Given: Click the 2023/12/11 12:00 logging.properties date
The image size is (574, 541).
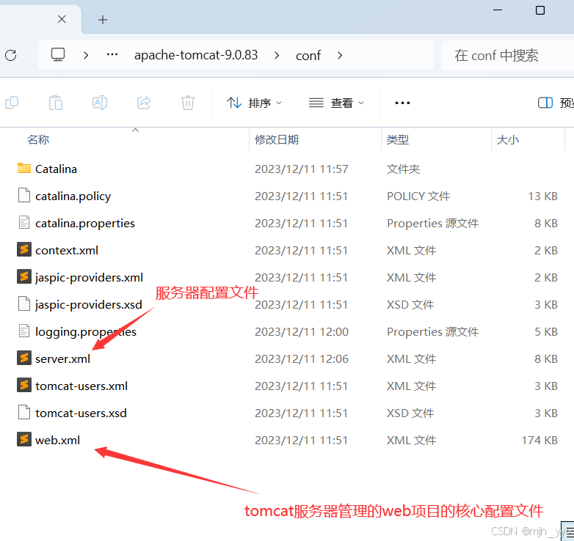Looking at the screenshot, I should pos(302,332).
